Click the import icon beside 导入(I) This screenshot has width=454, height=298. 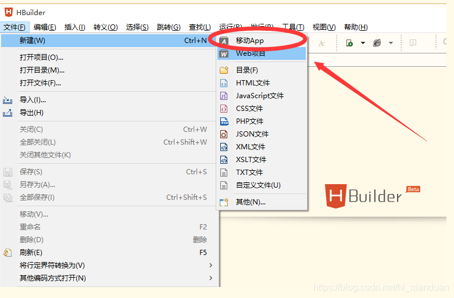tap(8, 100)
